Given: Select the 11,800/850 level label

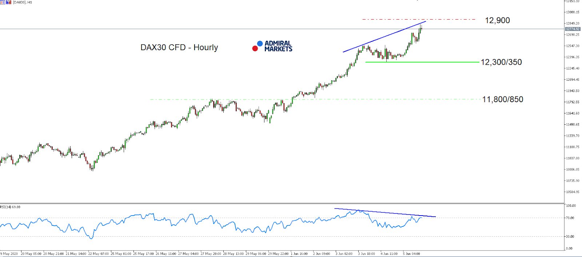Looking at the screenshot, I should click(503, 99).
